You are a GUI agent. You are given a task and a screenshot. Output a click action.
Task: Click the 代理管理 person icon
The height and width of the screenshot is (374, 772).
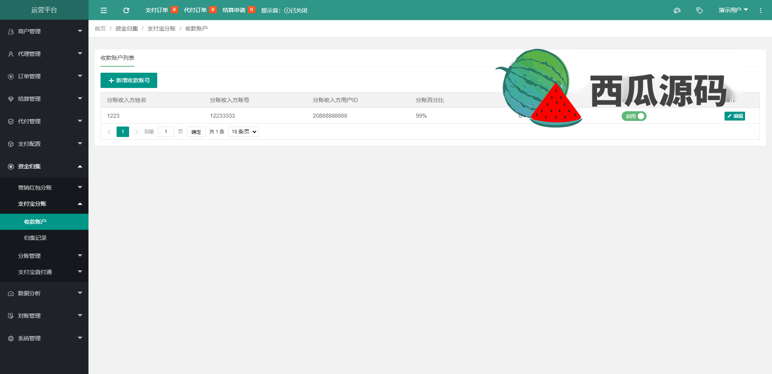coord(11,54)
